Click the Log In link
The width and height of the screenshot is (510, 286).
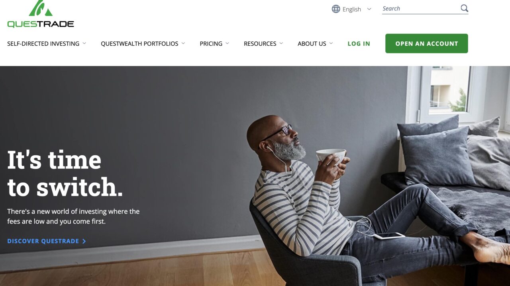[x=359, y=44]
